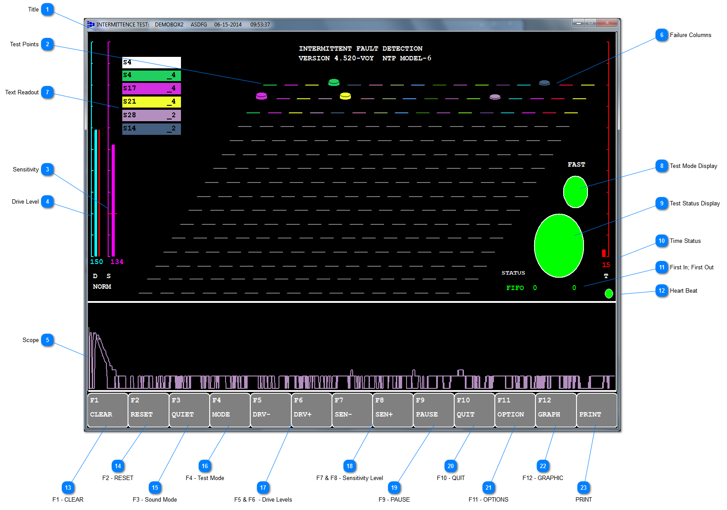Click the green test point disc
This screenshot has width=727, height=510.
pos(334,82)
